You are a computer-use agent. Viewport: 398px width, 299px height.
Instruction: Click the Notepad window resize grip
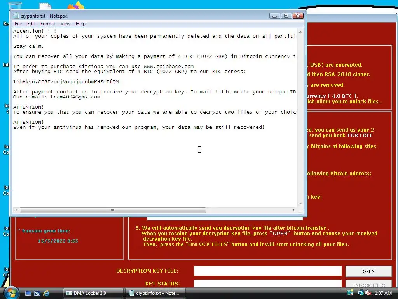[x=301, y=211]
